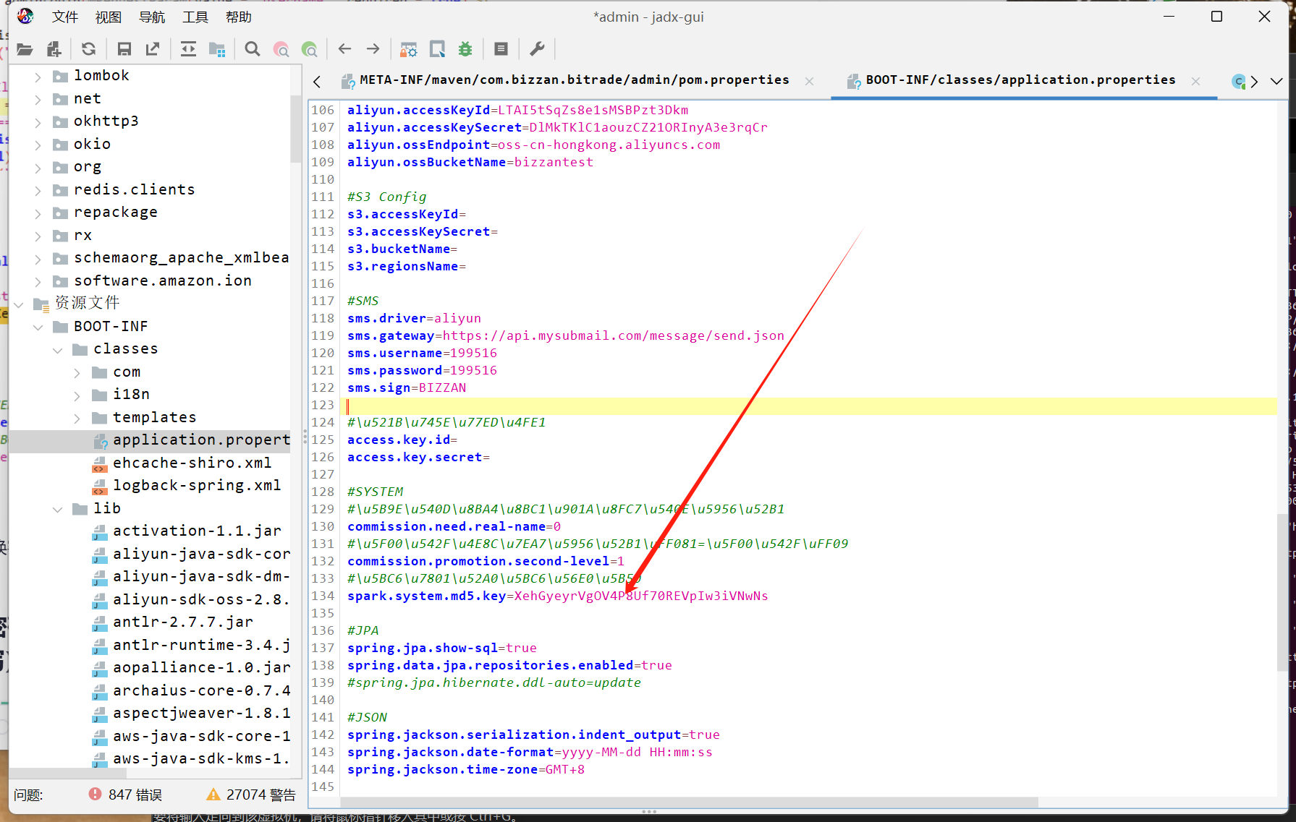The image size is (1296, 822).
Task: Collapse the BOOT-INF folder
Action: coord(38,327)
